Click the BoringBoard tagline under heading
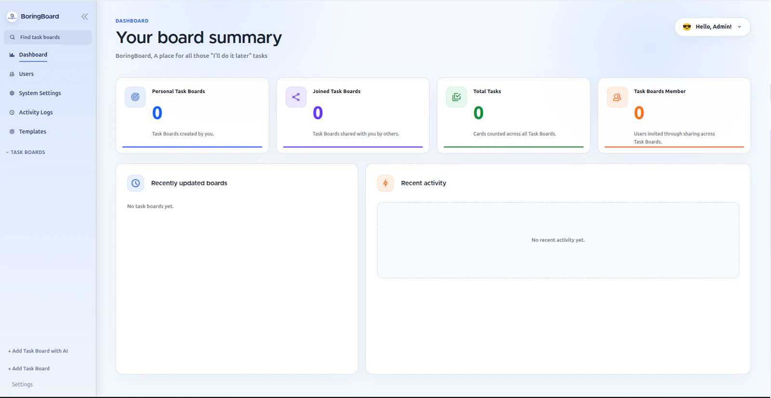This screenshot has width=771, height=398. (192, 56)
